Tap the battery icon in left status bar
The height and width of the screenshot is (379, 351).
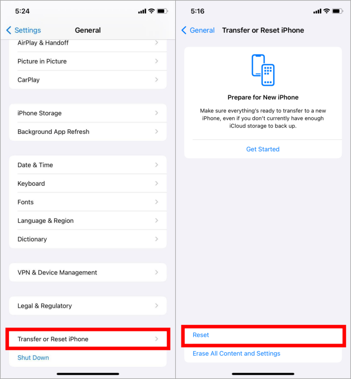coord(162,11)
